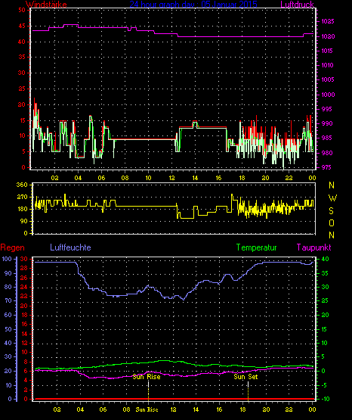Click the 24 hour graph date title
This screenshot has width=352, height=420.
(x=193, y=5)
